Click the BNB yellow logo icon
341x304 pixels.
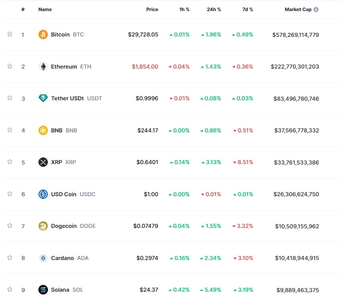click(x=43, y=130)
